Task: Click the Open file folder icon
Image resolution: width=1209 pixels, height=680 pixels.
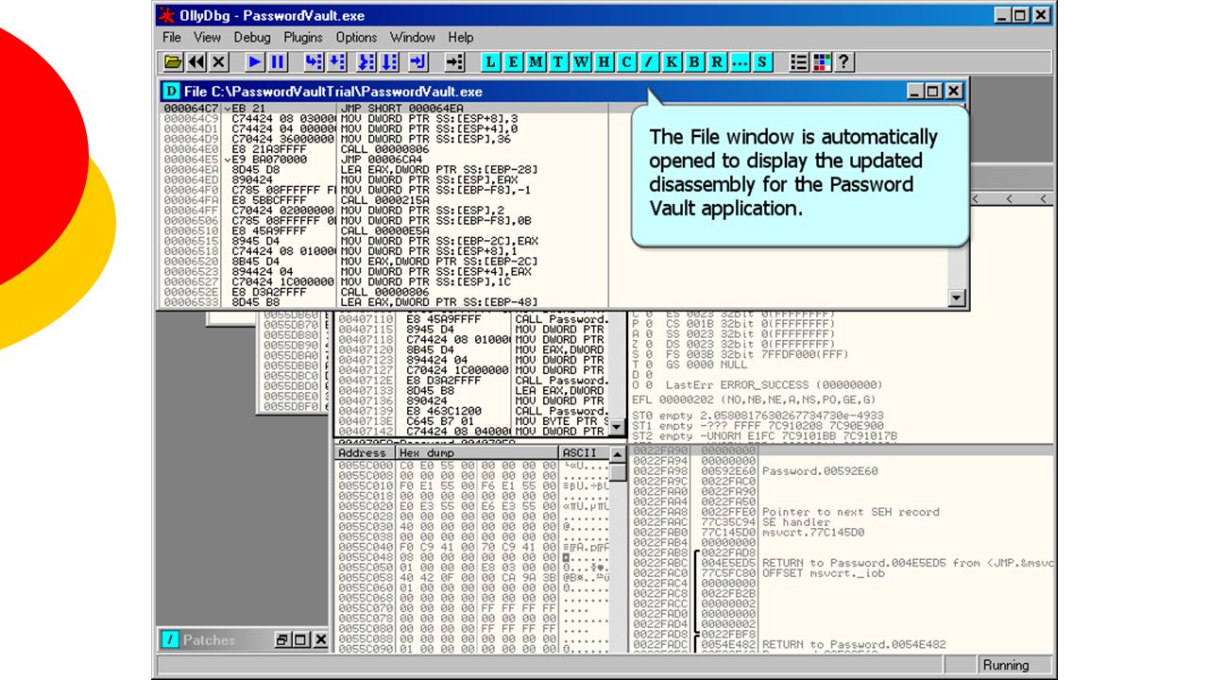Action: [173, 62]
